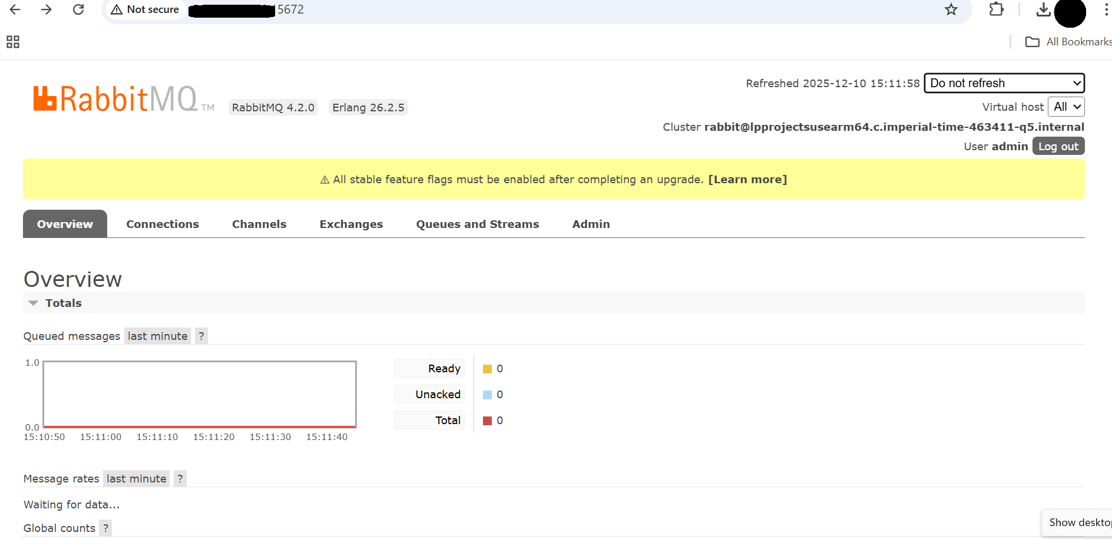
Task: Bookmark this page via the star icon
Action: point(951,9)
